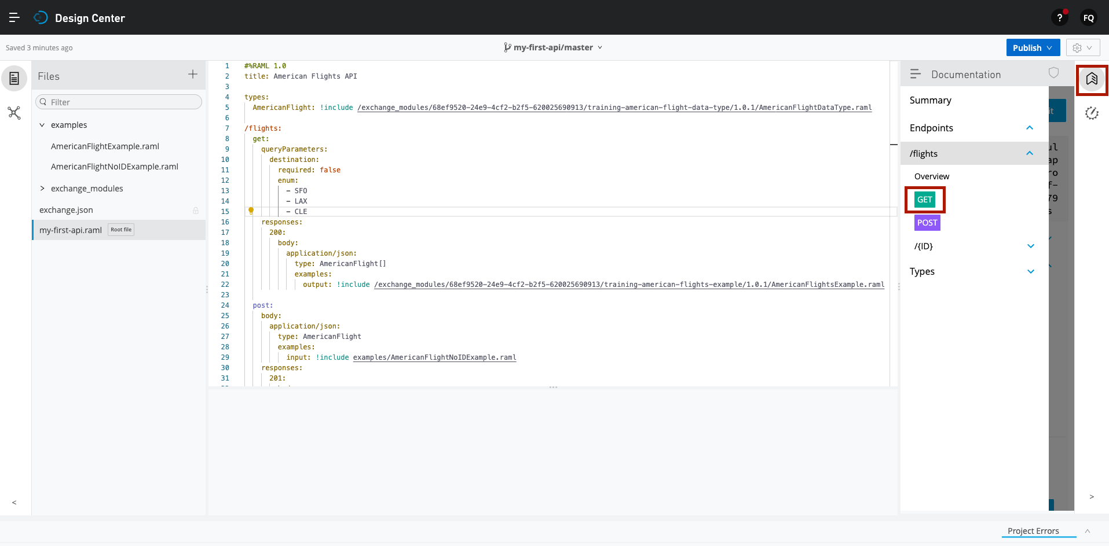The height and width of the screenshot is (546, 1109).
Task: Click the '#%RAML 1.0' header line
Action: (x=265, y=66)
